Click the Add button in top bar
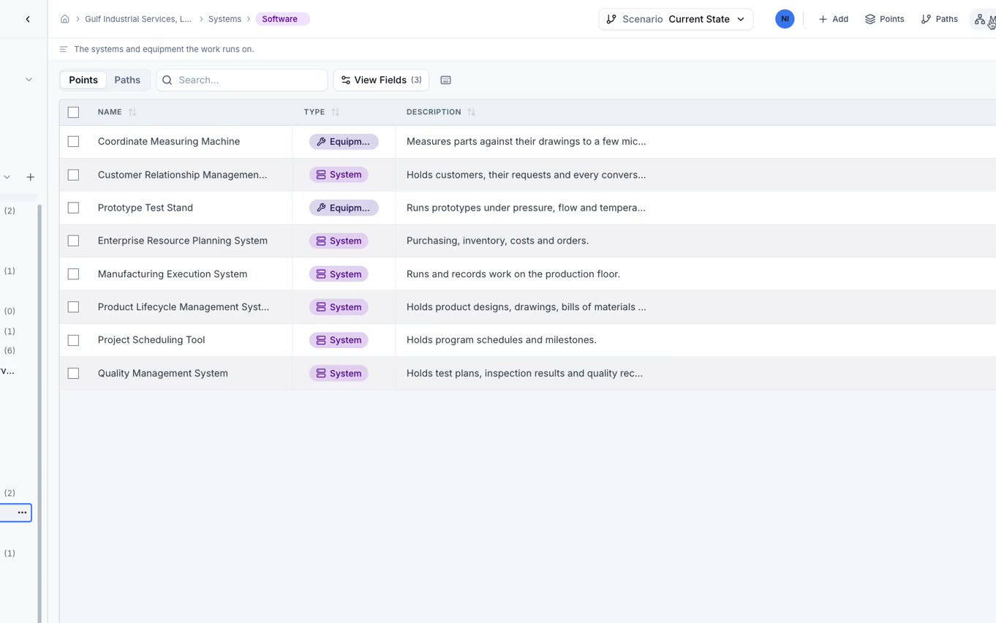996x623 pixels. (833, 19)
